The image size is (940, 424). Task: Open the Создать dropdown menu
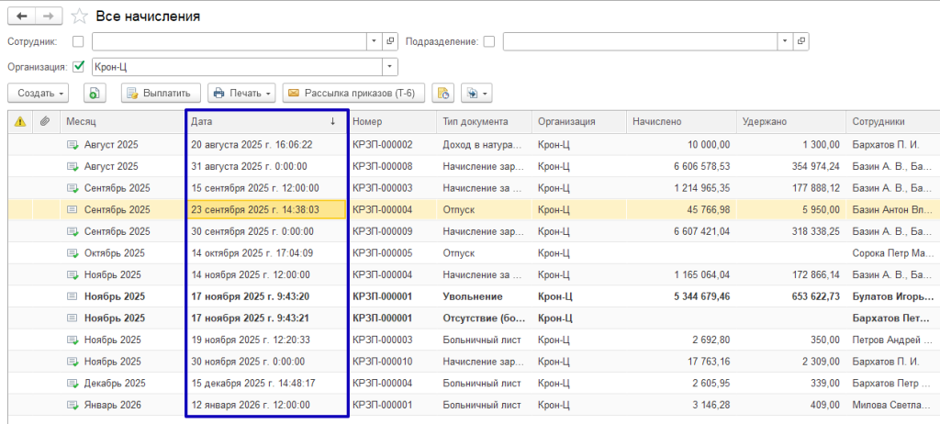point(42,93)
